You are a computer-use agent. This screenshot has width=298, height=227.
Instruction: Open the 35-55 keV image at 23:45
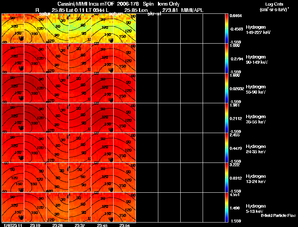[x=102, y=118]
